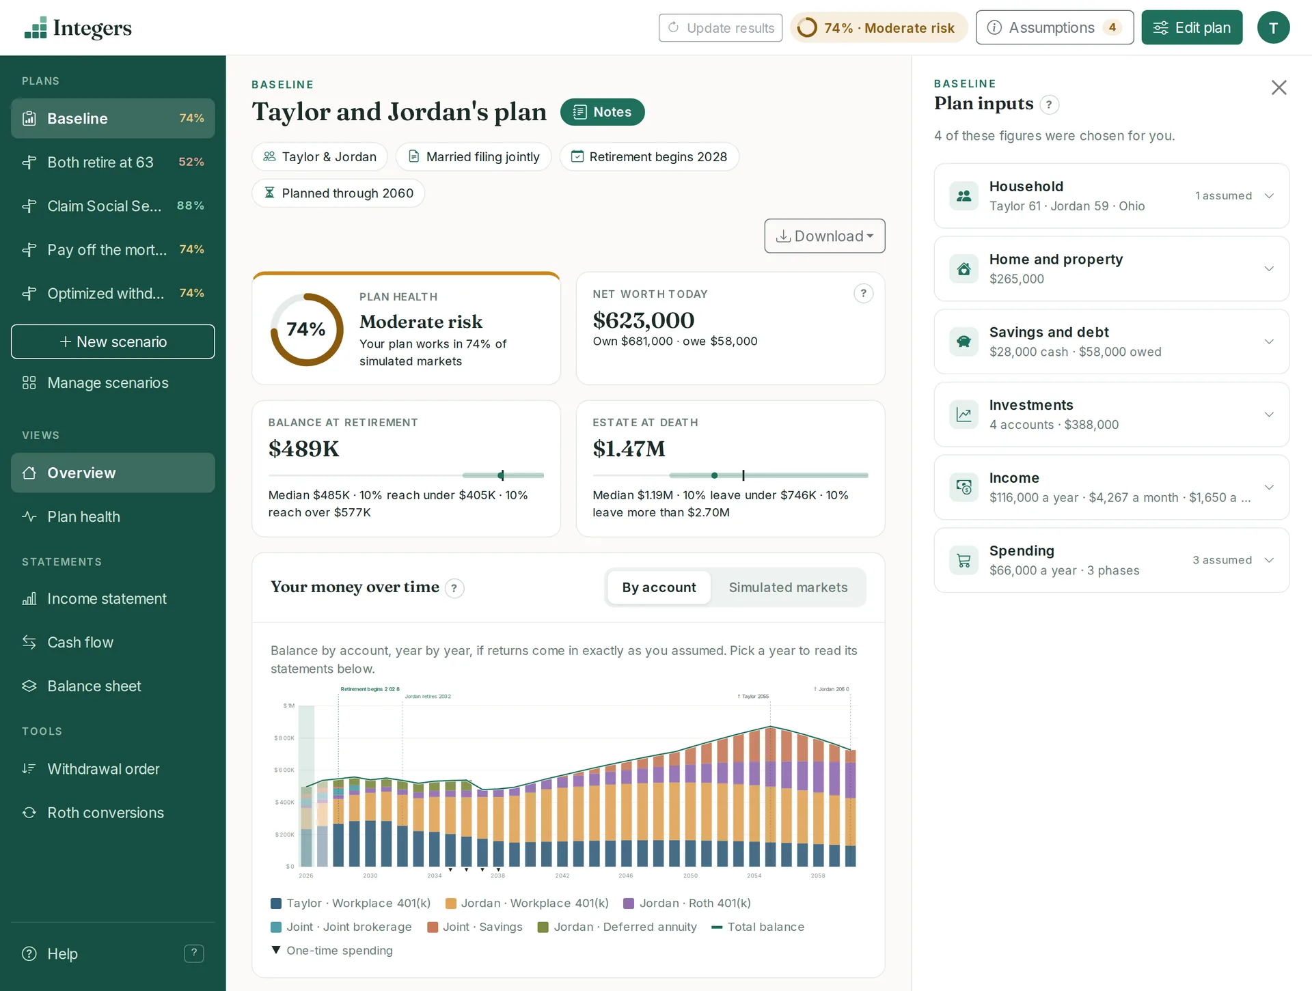The width and height of the screenshot is (1312, 991).
Task: Toggle Joint brokerage legend series
Action: coord(341,927)
